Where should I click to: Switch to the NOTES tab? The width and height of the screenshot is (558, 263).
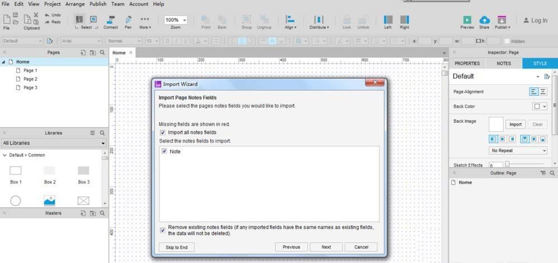tap(503, 64)
